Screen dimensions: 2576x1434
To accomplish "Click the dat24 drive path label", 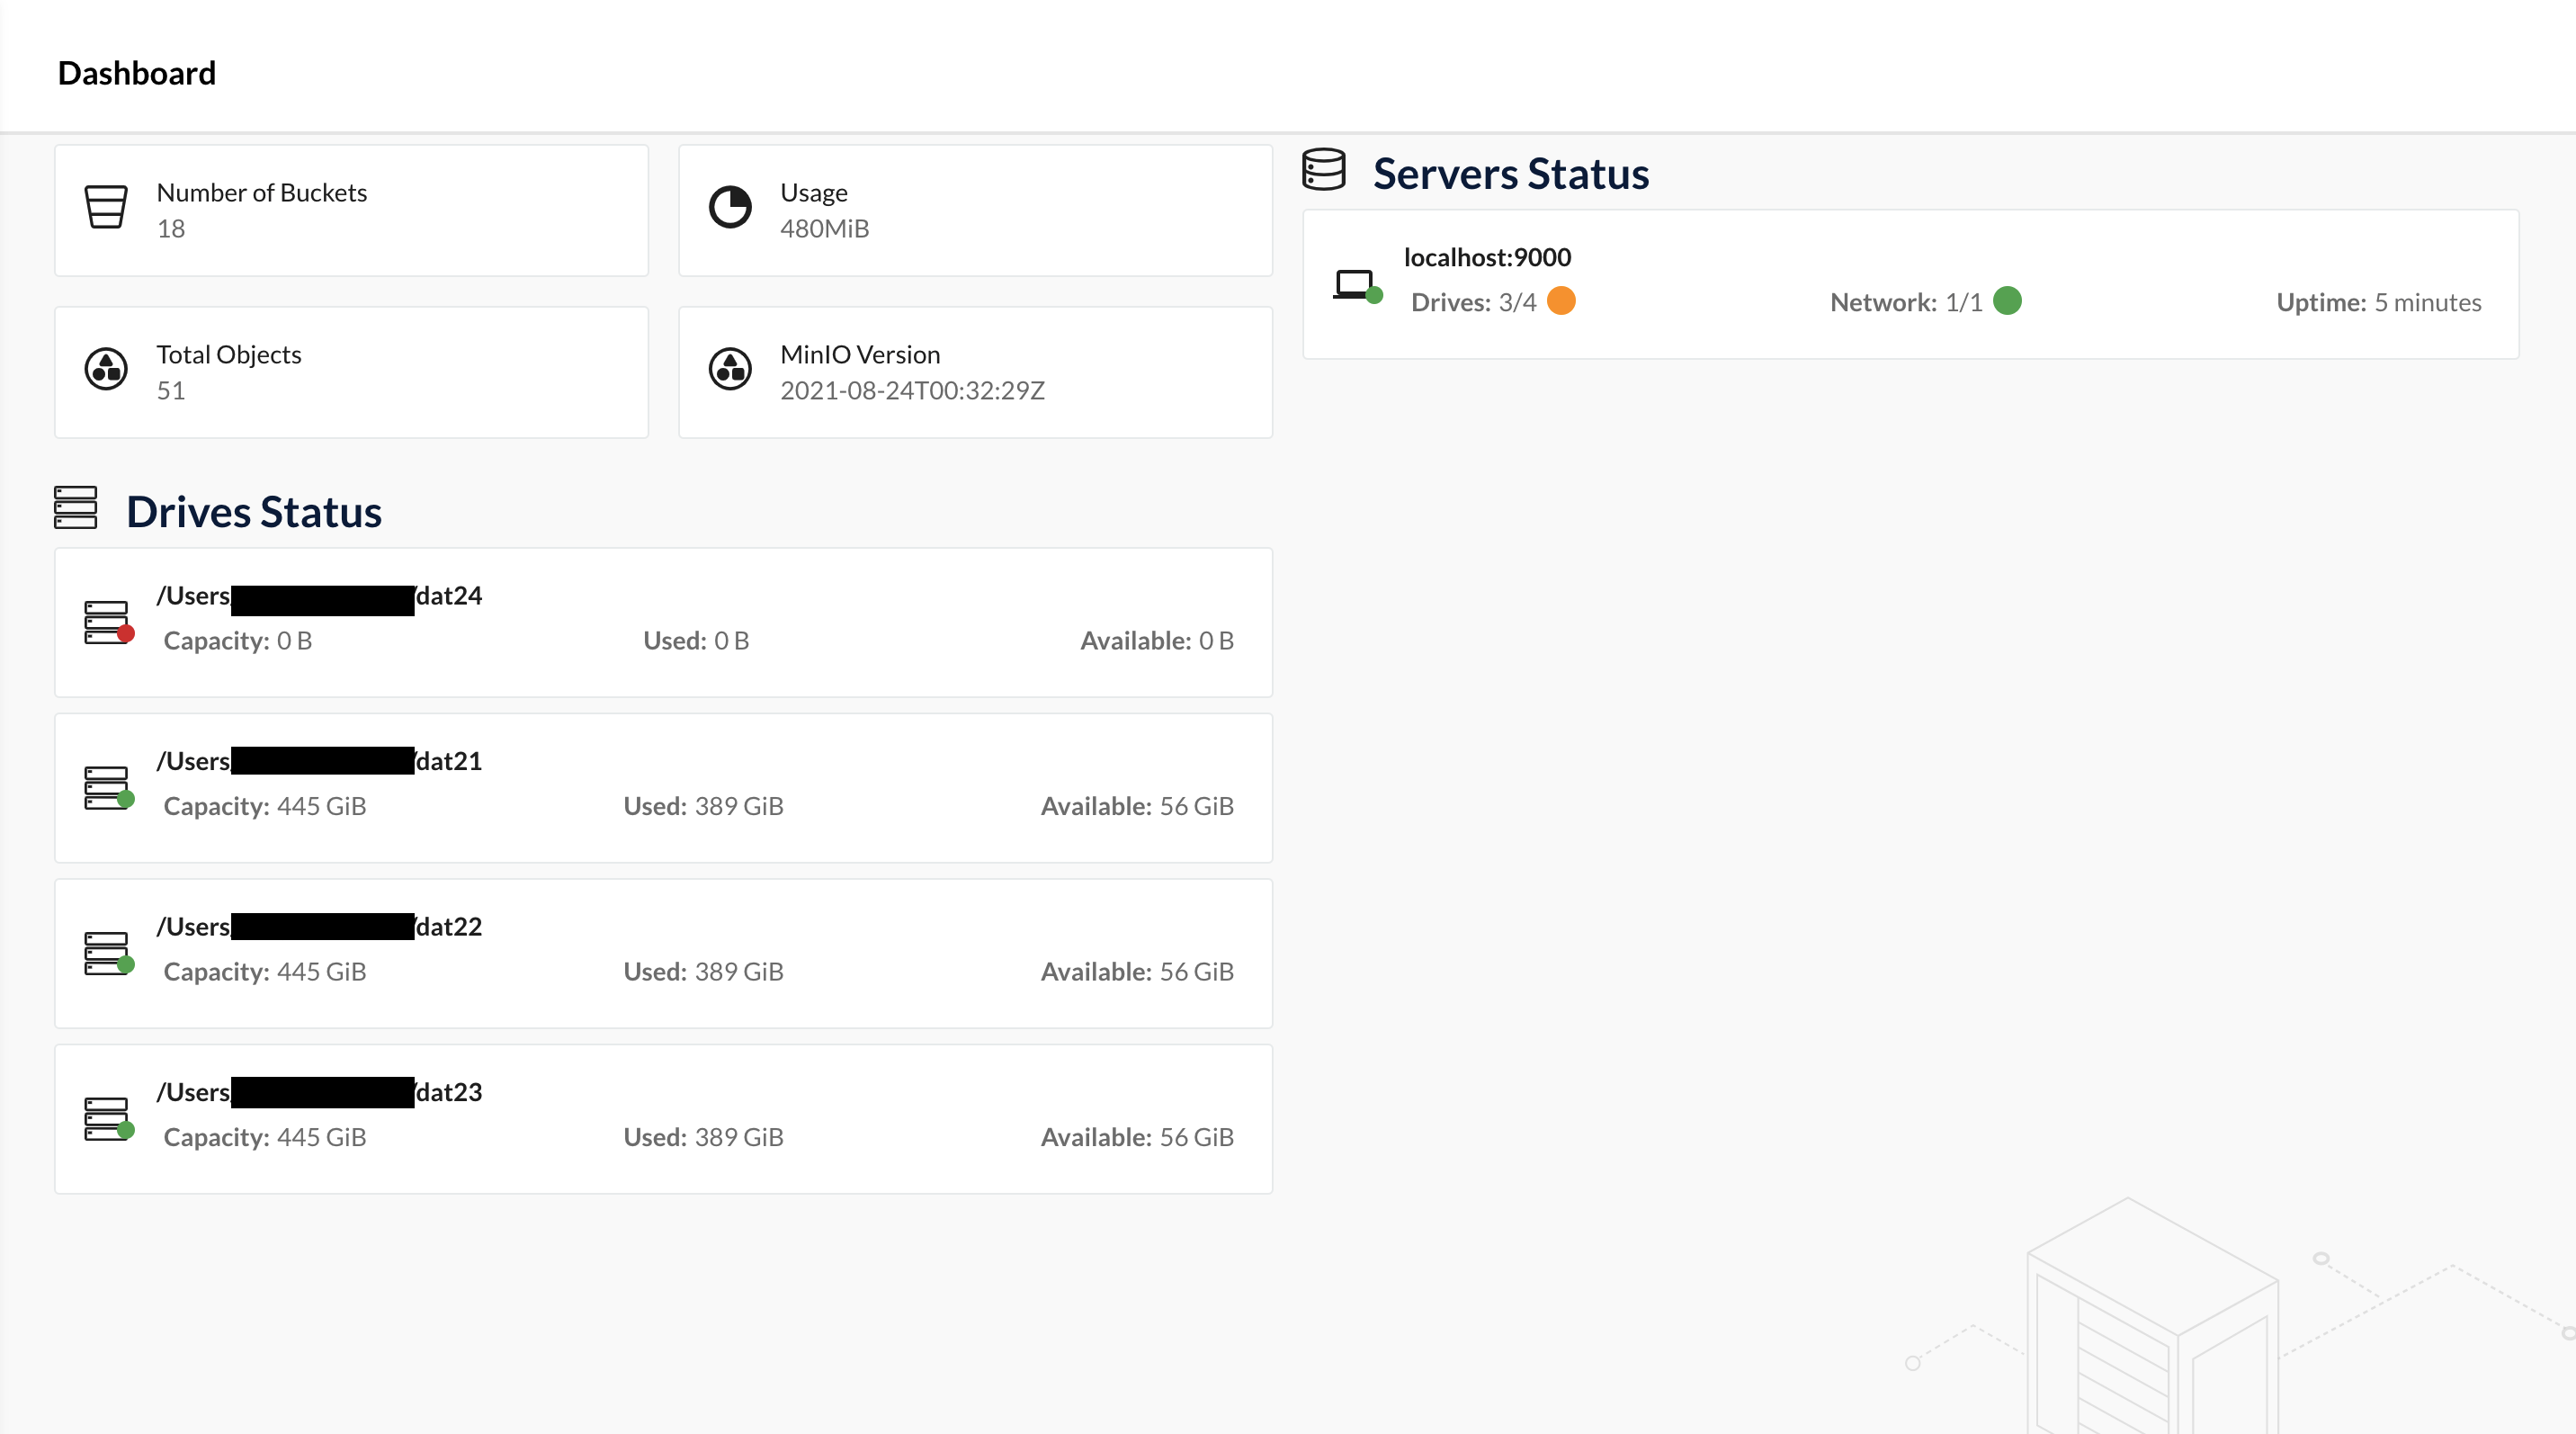I will click(x=319, y=596).
